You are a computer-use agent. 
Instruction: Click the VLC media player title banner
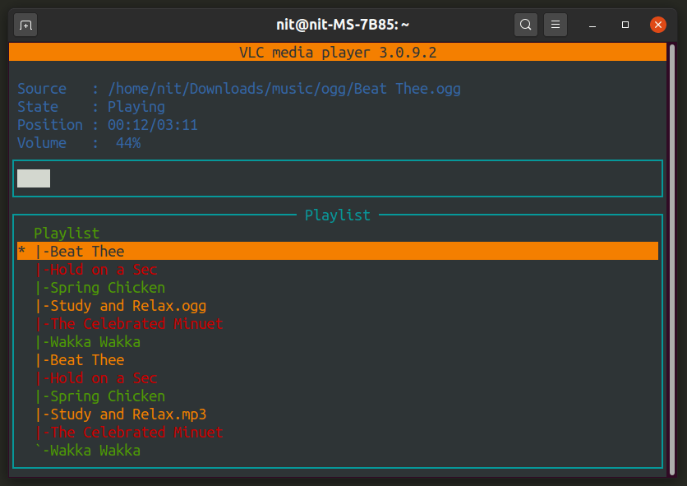pyautogui.click(x=337, y=52)
